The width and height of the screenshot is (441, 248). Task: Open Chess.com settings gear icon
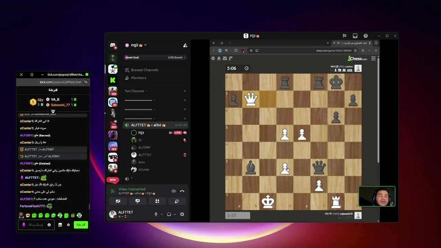(x=213, y=59)
